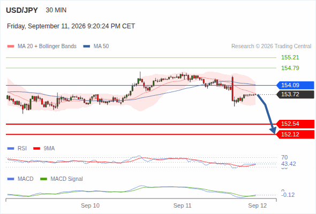This screenshot has width=316, height=214.
Task: Click the MA 50 blue legend swatch
Action: tap(87, 47)
